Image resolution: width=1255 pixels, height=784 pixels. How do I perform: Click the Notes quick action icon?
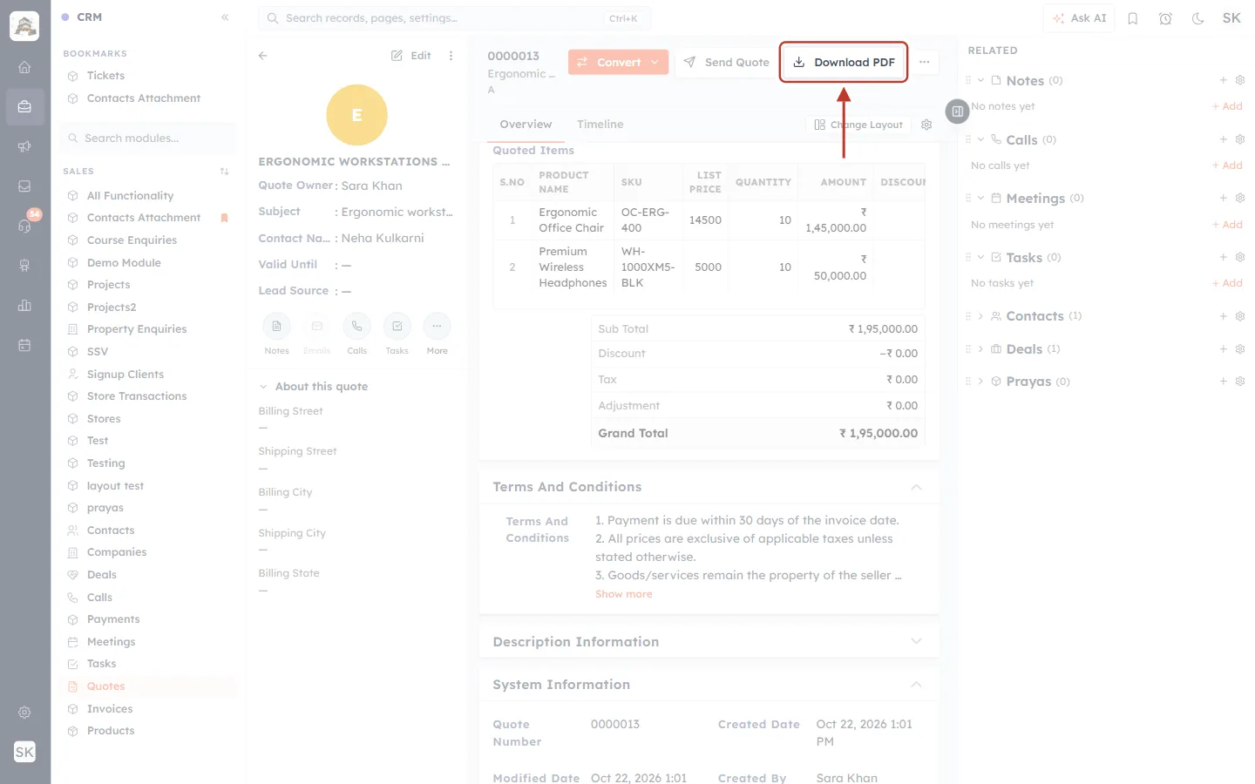(x=276, y=326)
